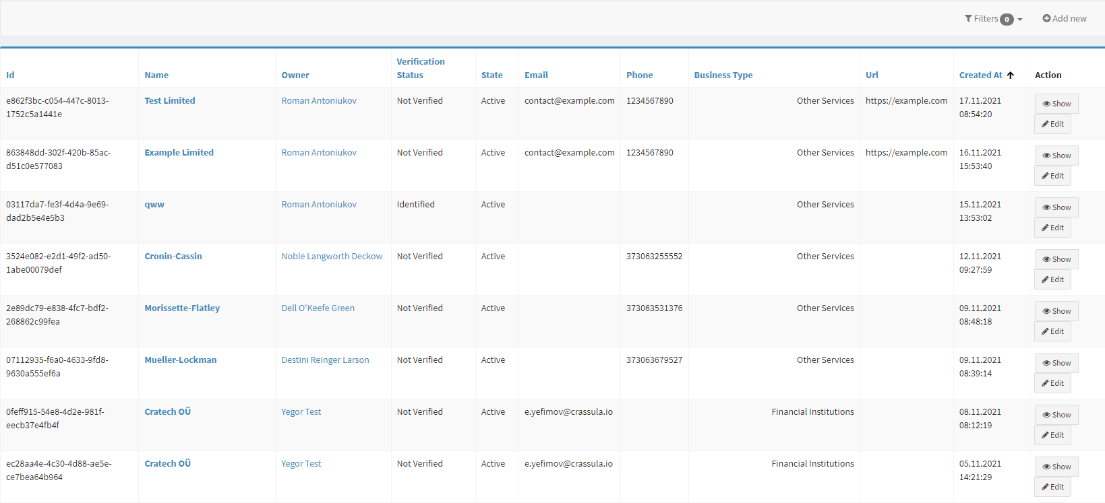The width and height of the screenshot is (1105, 503).
Task: Click Add new button
Action: click(1065, 19)
